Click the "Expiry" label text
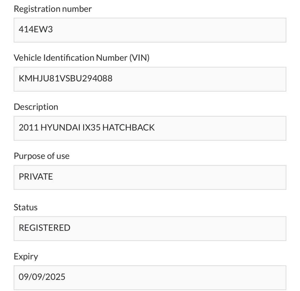 point(26,257)
